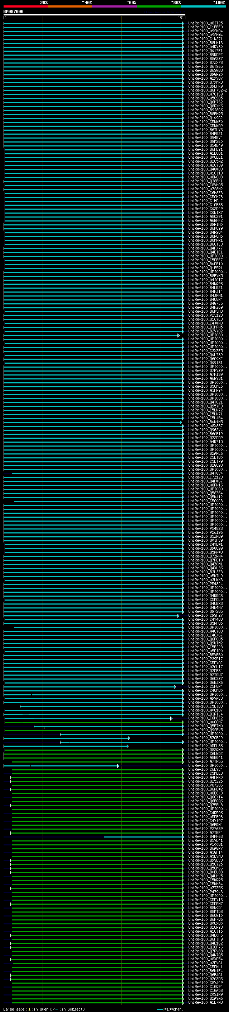Open hit UniRef100_A9SKD4

pyautogui.click(x=205, y=31)
